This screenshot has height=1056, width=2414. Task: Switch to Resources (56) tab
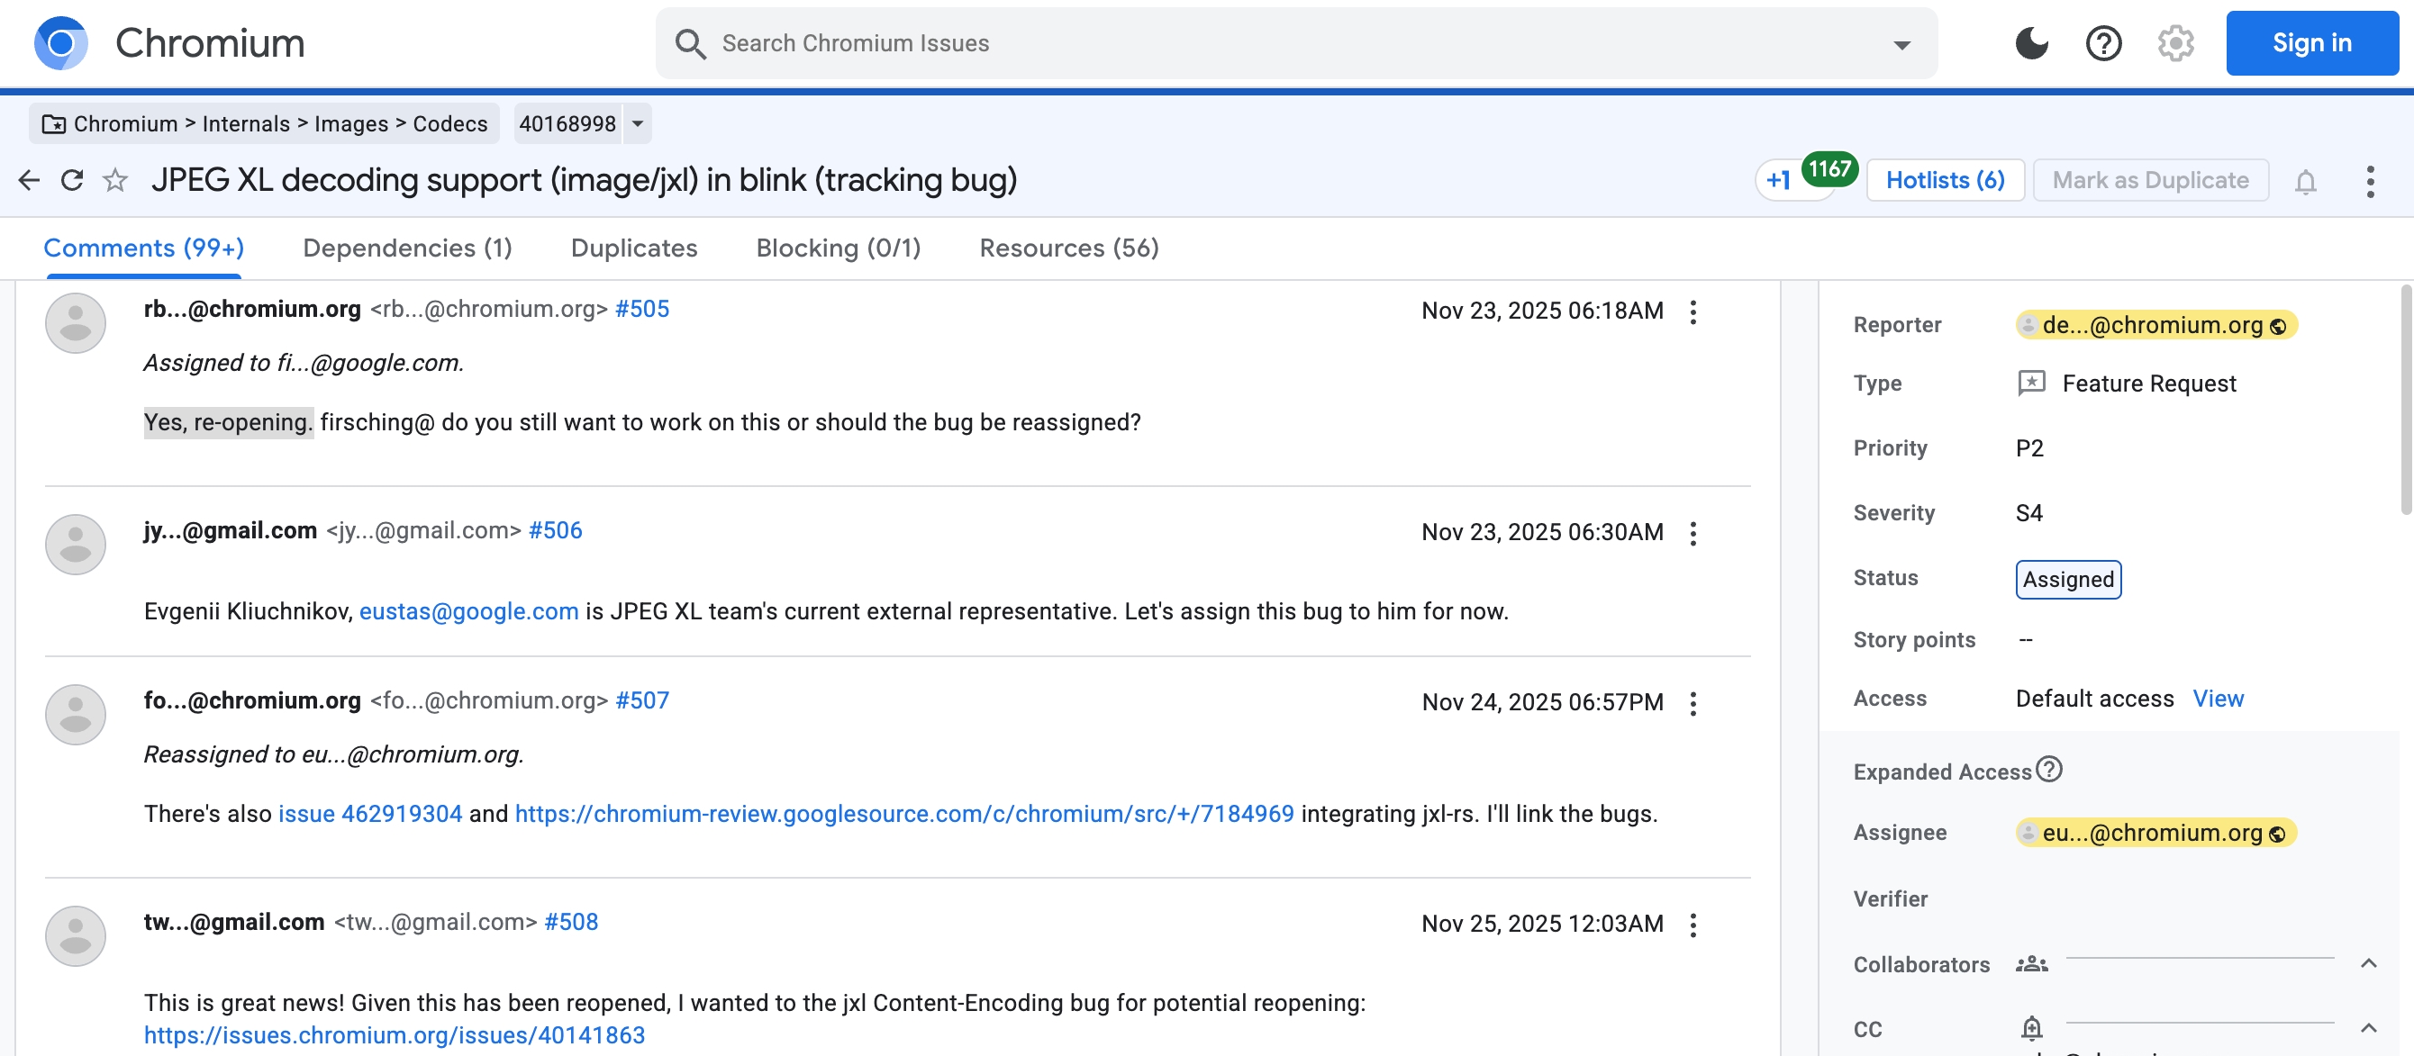click(1068, 248)
